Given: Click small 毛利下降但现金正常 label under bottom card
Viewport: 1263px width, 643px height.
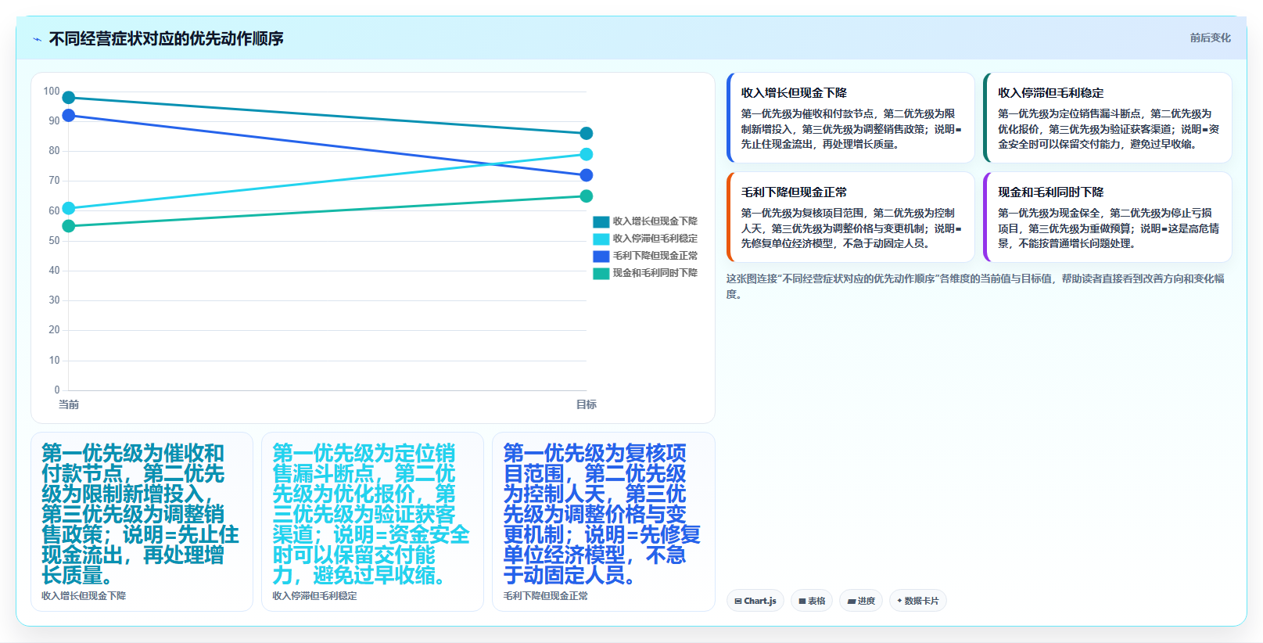Looking at the screenshot, I should pos(545,596).
